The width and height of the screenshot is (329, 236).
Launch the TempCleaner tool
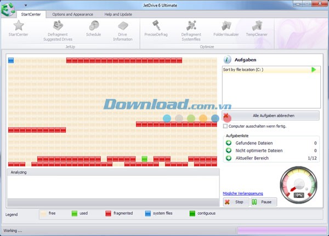coord(257,26)
